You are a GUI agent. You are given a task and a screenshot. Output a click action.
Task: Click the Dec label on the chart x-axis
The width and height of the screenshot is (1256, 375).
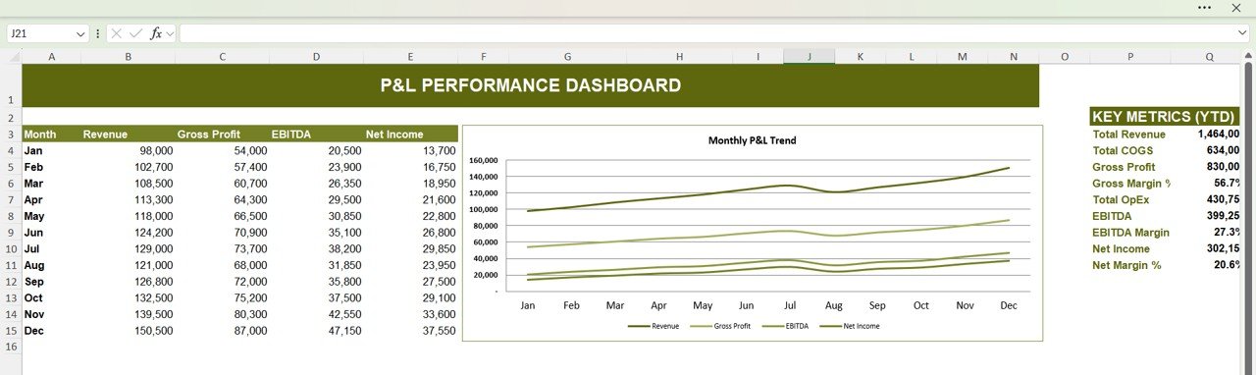tap(1009, 305)
